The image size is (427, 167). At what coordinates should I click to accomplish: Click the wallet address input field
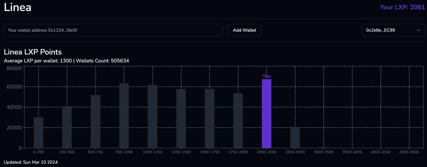click(113, 30)
